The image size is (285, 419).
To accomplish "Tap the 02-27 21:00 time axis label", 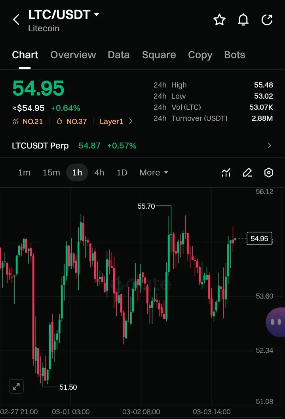I will pos(19,412).
